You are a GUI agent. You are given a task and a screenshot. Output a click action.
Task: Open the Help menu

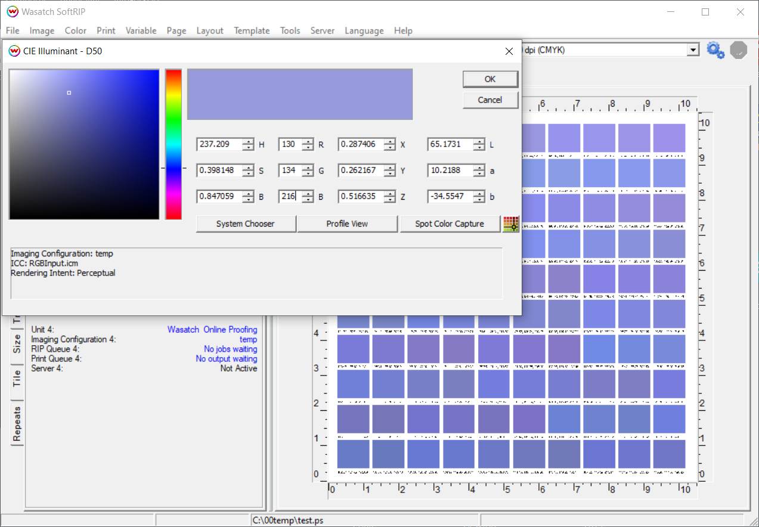403,30
